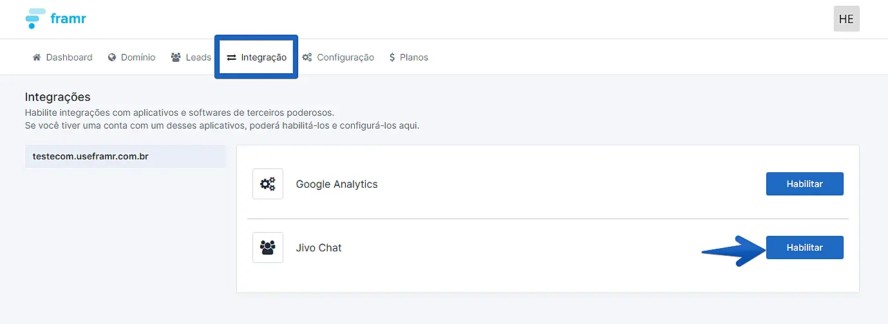Click the exchange arrows icon beside Integração

pyautogui.click(x=231, y=57)
